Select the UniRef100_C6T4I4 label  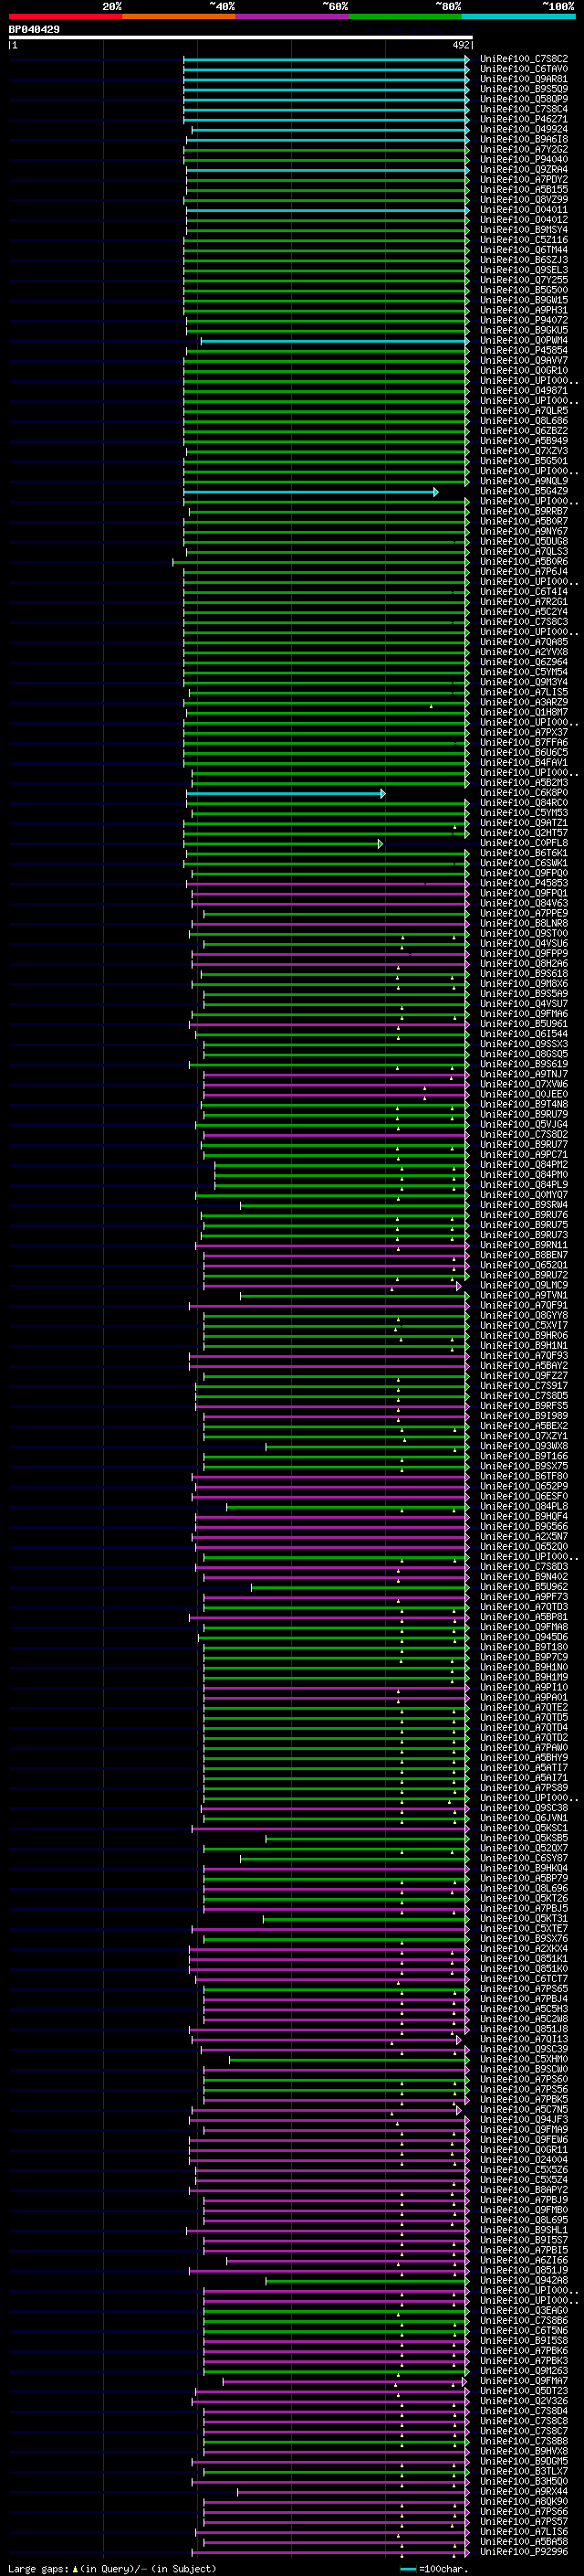click(x=523, y=592)
